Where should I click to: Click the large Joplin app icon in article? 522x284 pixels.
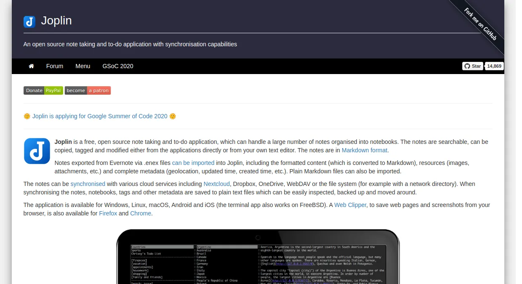(37, 151)
